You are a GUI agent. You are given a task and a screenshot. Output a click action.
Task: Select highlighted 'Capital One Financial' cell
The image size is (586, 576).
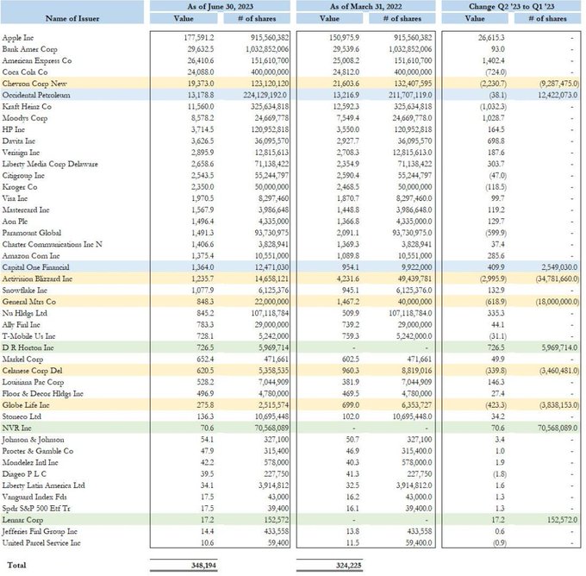click(x=36, y=267)
